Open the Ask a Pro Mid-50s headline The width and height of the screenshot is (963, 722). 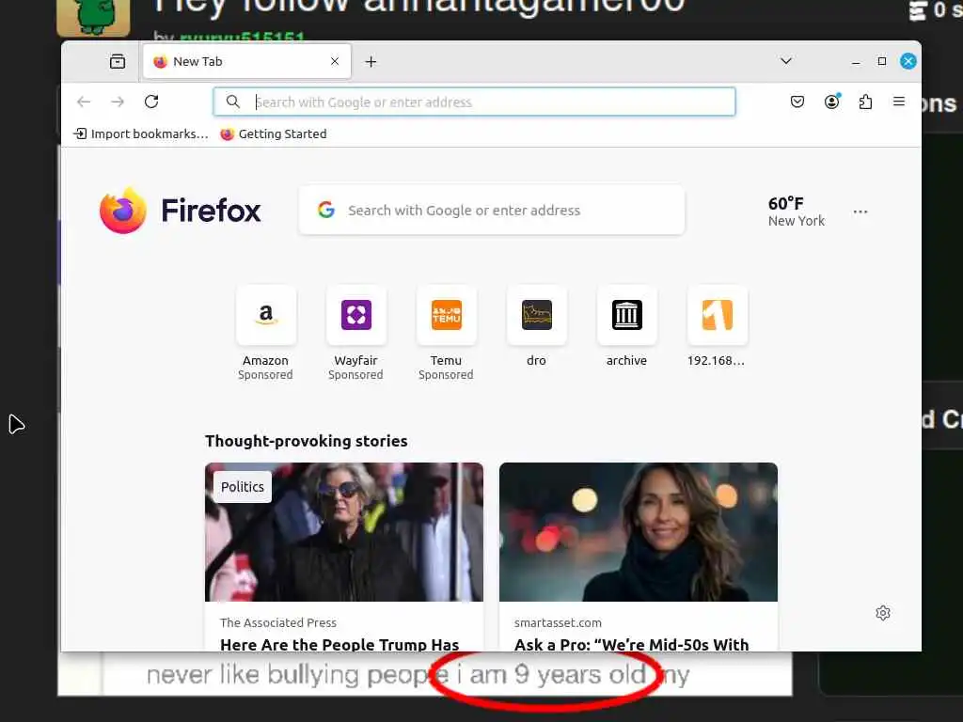point(631,644)
